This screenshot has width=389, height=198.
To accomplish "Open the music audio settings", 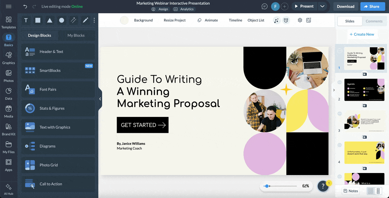I will tap(276, 20).
